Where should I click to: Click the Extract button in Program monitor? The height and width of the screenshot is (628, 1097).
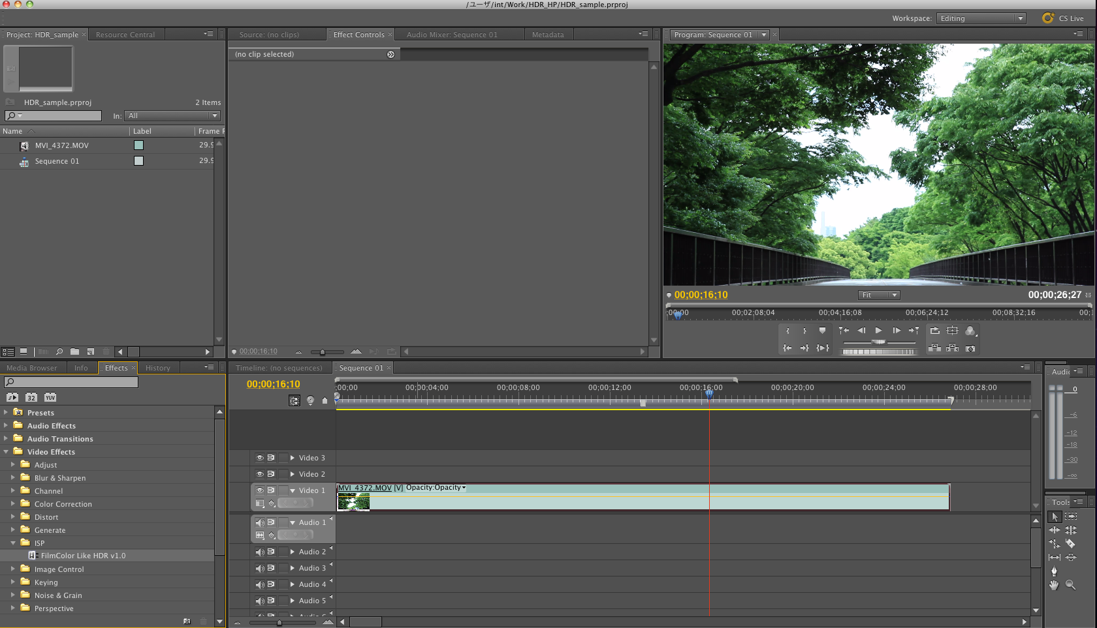click(953, 348)
